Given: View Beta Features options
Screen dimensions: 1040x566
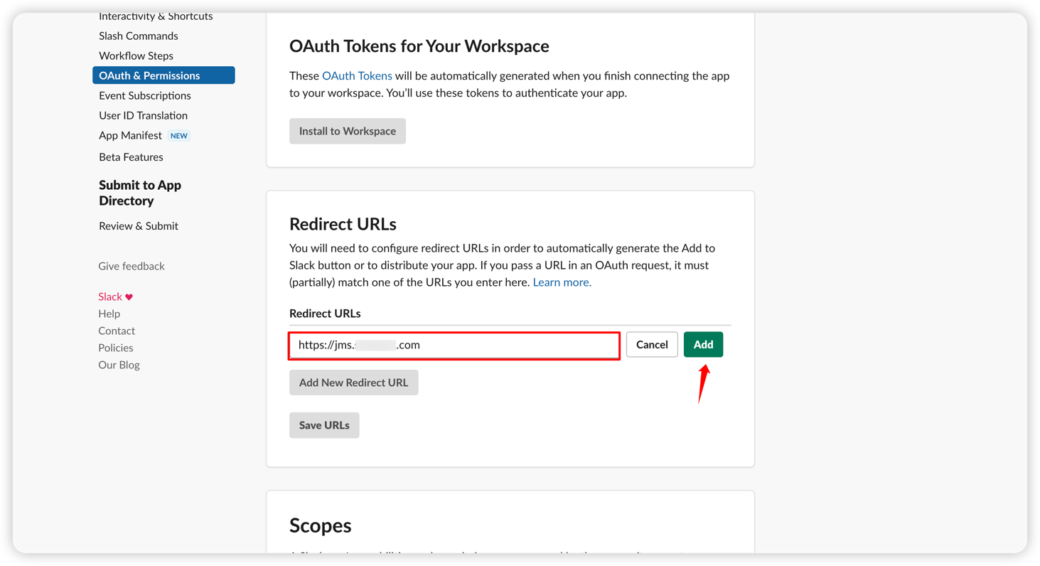Looking at the screenshot, I should (x=131, y=156).
